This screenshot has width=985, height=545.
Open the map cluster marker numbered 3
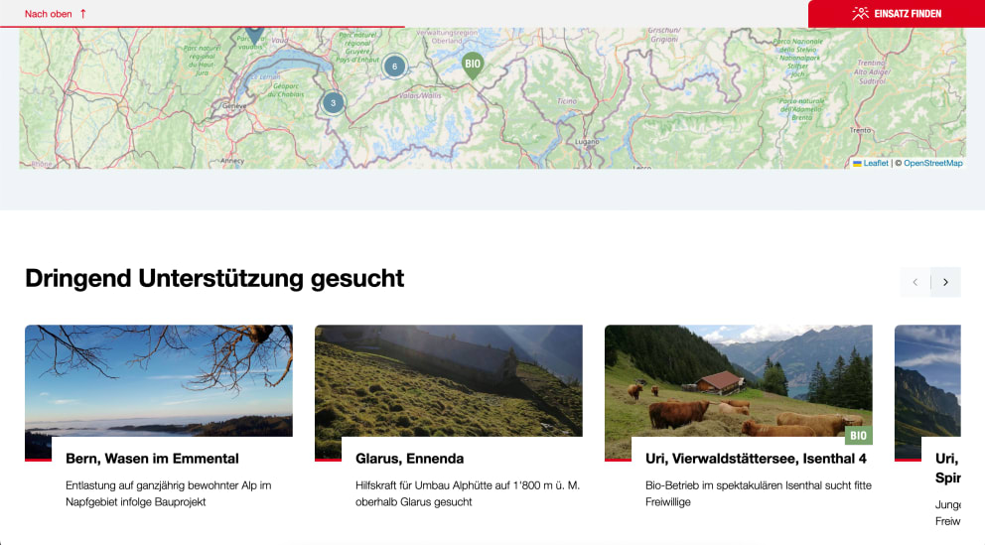coord(333,103)
